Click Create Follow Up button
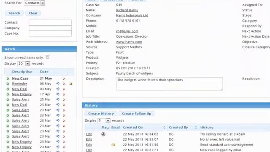The height and width of the screenshot is (152, 270). coord(137,114)
